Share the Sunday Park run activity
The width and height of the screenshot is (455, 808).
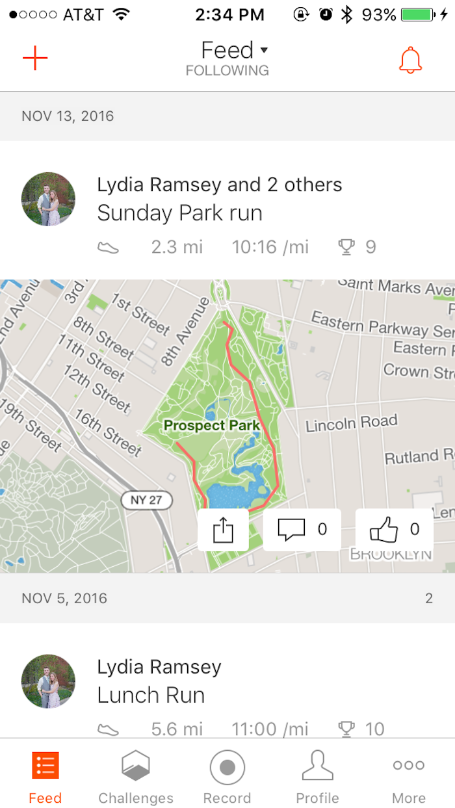click(x=223, y=530)
